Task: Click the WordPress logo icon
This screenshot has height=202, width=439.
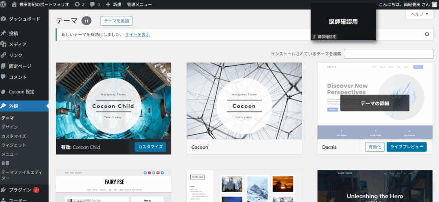Action: click(4, 4)
